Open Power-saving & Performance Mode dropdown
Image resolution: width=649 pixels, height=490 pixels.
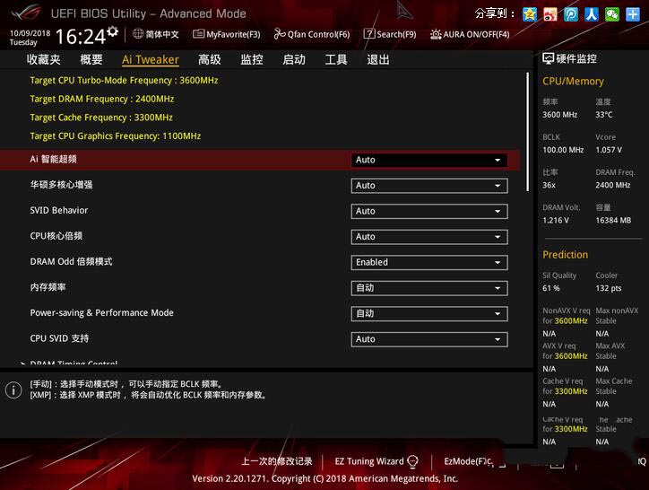click(x=429, y=314)
